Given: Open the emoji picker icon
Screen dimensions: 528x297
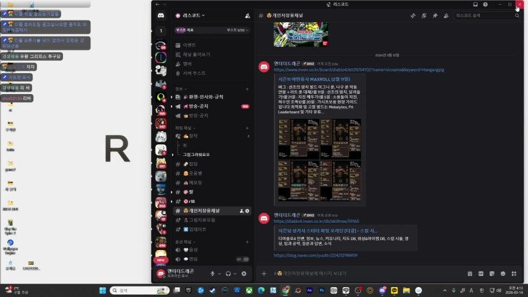Looking at the screenshot, I should (503, 273).
